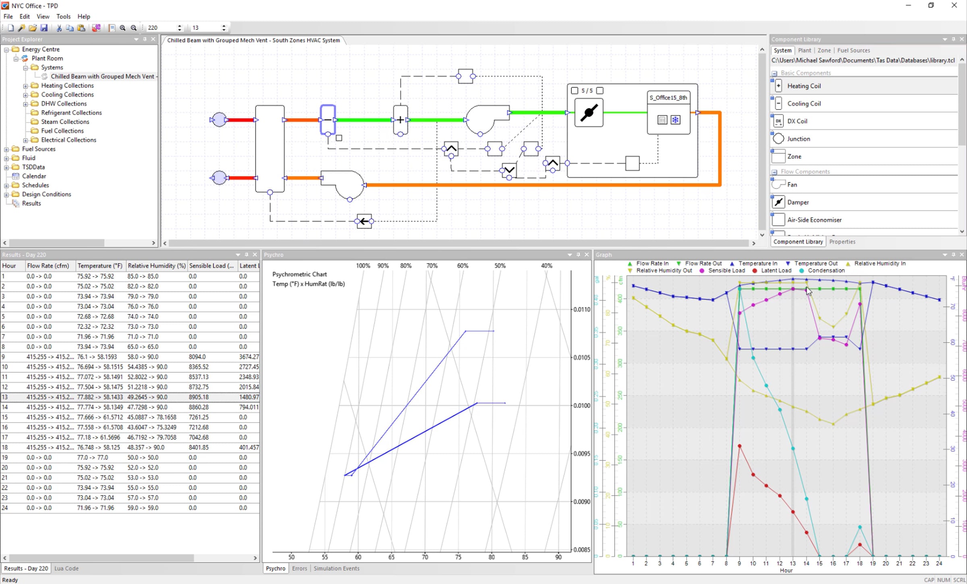Image resolution: width=967 pixels, height=584 pixels.
Task: Click the Save toolbar icon
Action: (x=44, y=28)
